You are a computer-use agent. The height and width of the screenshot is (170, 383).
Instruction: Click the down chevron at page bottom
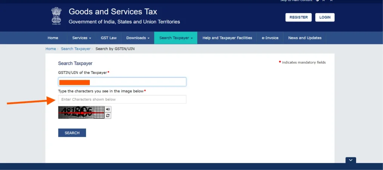[350, 160]
